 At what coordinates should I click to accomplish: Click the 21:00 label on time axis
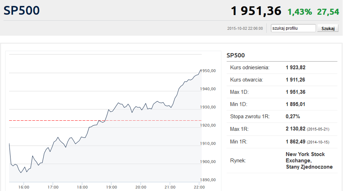point(170,187)
